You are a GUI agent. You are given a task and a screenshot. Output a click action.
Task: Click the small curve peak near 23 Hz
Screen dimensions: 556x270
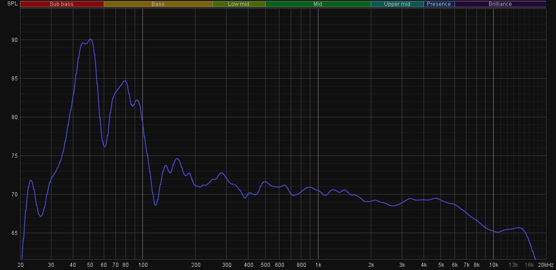point(31,180)
